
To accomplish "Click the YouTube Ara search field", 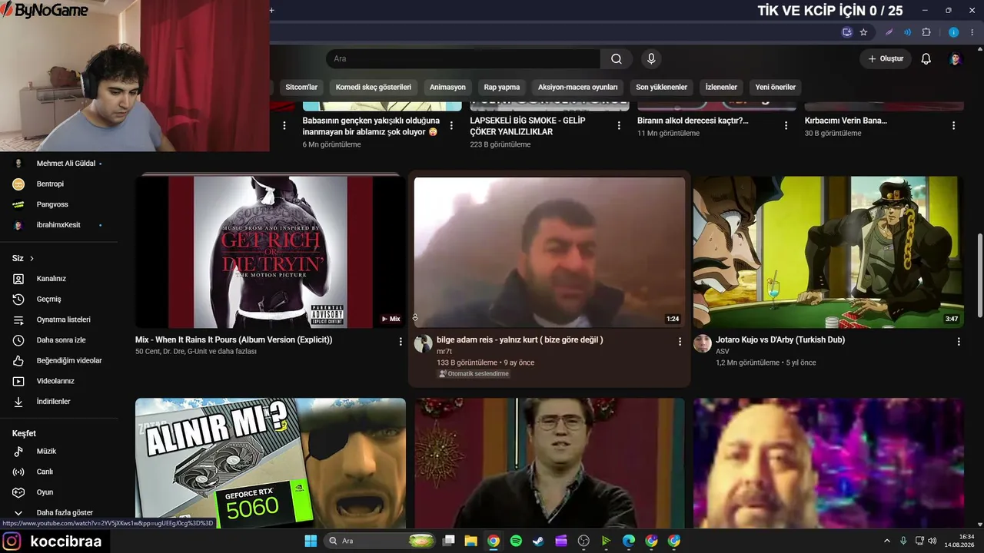I will [463, 59].
